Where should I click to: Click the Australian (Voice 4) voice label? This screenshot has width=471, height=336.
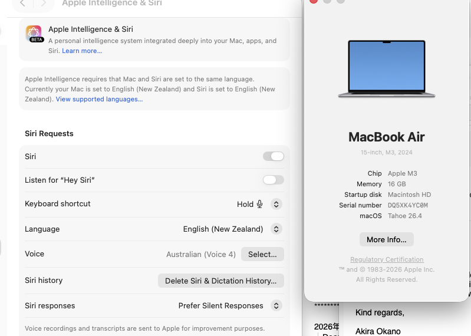click(x=201, y=254)
